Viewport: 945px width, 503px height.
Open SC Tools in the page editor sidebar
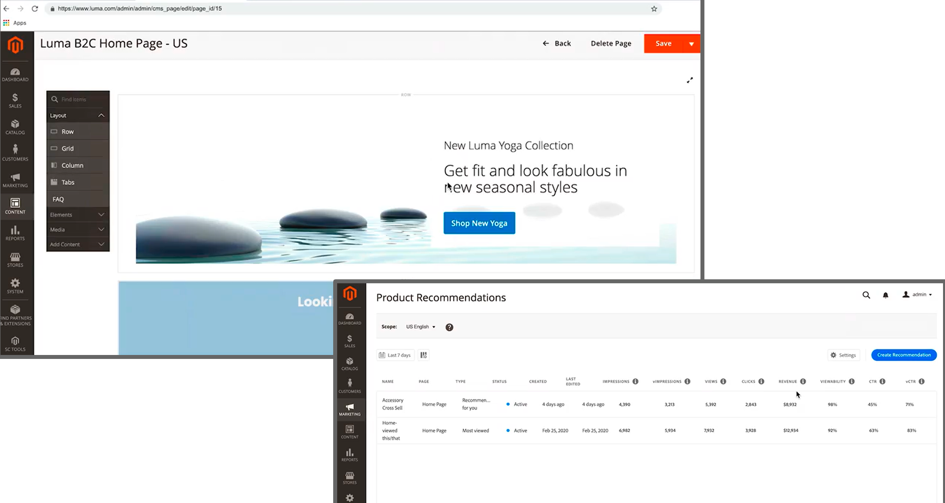[15, 344]
